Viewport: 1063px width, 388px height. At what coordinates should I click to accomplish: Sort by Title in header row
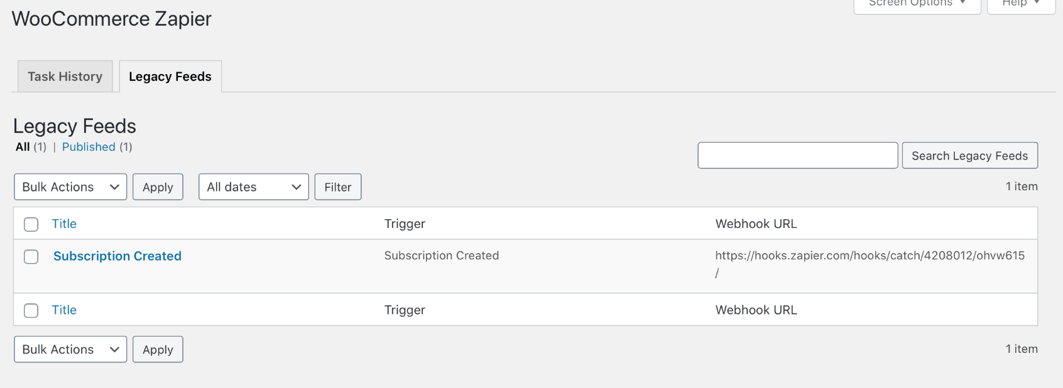point(64,224)
